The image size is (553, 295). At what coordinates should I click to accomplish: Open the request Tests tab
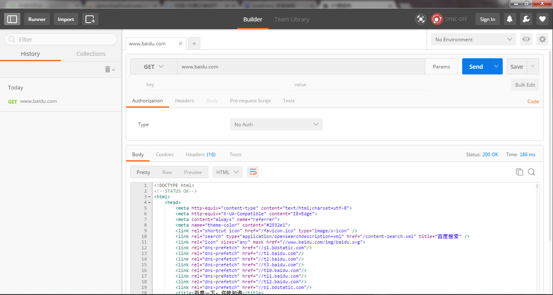click(x=288, y=101)
